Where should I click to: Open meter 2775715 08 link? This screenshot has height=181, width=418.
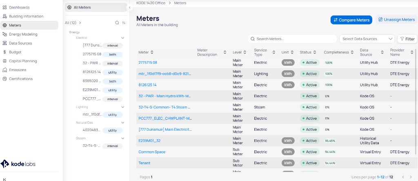(x=148, y=63)
